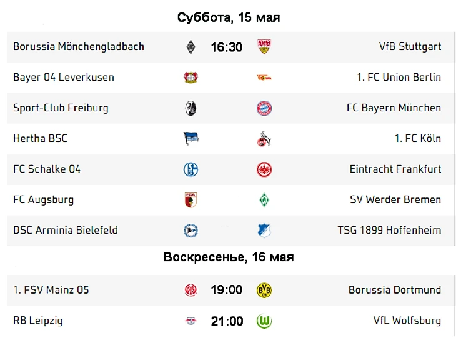Select the 21:00 Leipzig match time
Screen dimensions: 456x350
(x=227, y=321)
